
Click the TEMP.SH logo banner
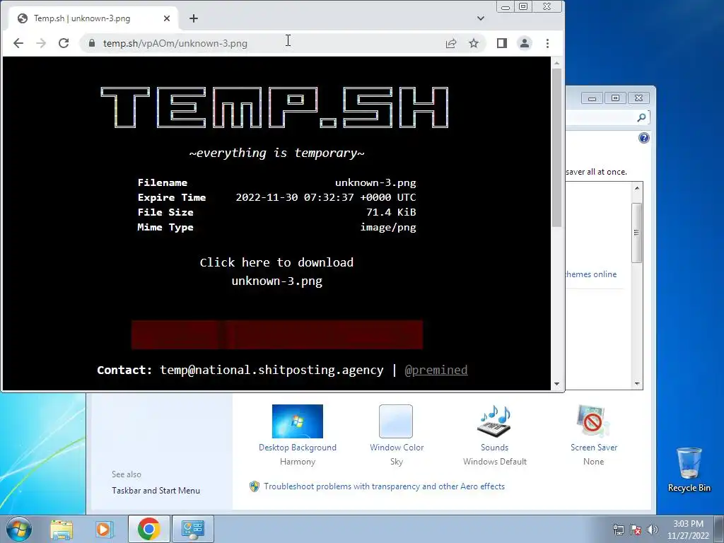[x=275, y=107]
